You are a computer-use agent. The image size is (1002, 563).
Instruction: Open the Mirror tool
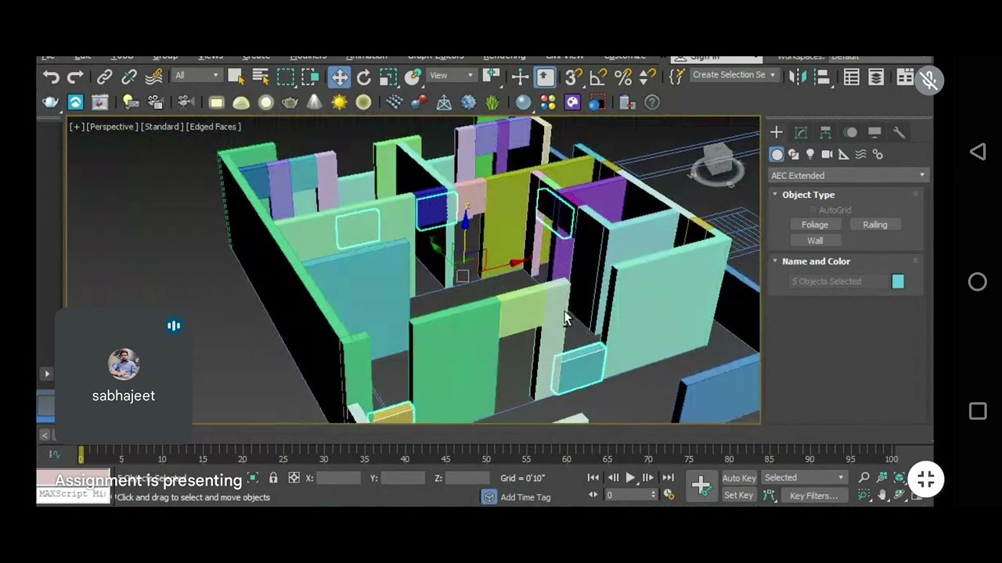tap(797, 77)
